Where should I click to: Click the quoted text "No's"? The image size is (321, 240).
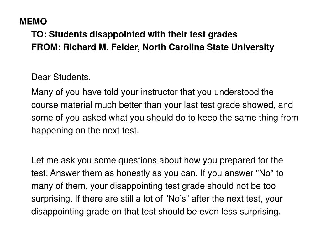tap(177, 199)
